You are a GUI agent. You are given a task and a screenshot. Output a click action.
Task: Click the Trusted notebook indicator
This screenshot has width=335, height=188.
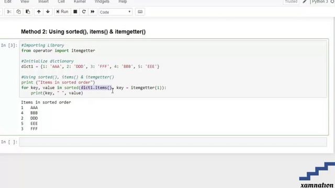click(291, 2)
